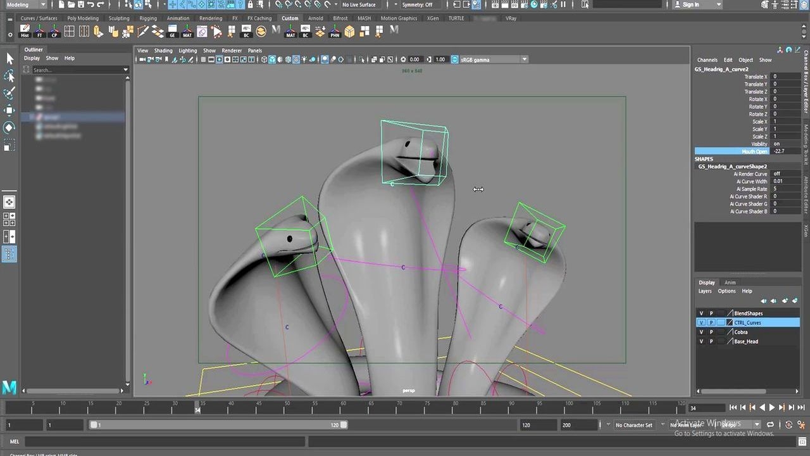
Task: Click the Undo arrow icon
Action: [90, 4]
